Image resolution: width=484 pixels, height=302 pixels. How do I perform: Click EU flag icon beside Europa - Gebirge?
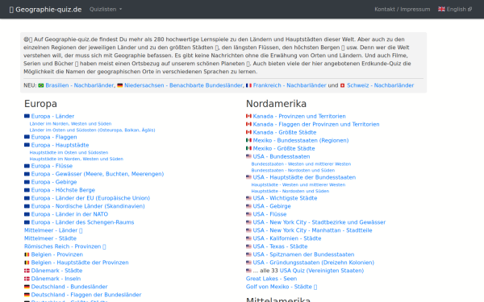[27, 182]
